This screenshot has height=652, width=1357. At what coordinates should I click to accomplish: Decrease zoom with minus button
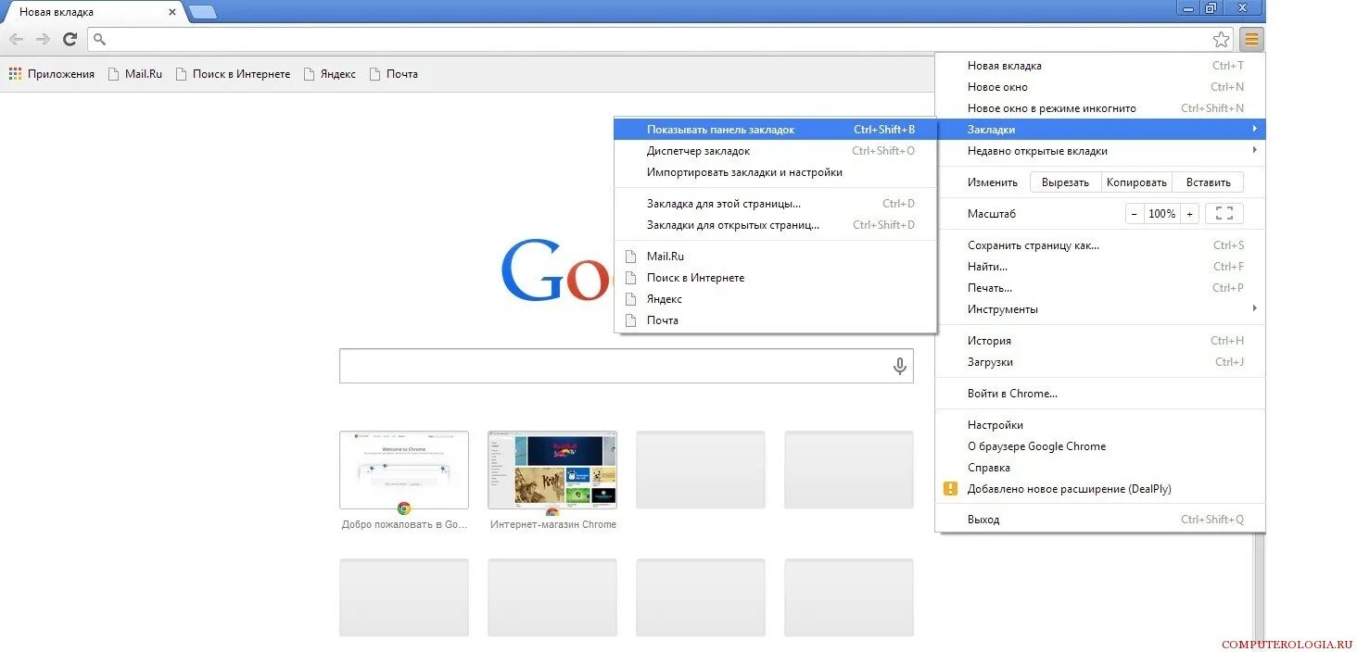1135,214
